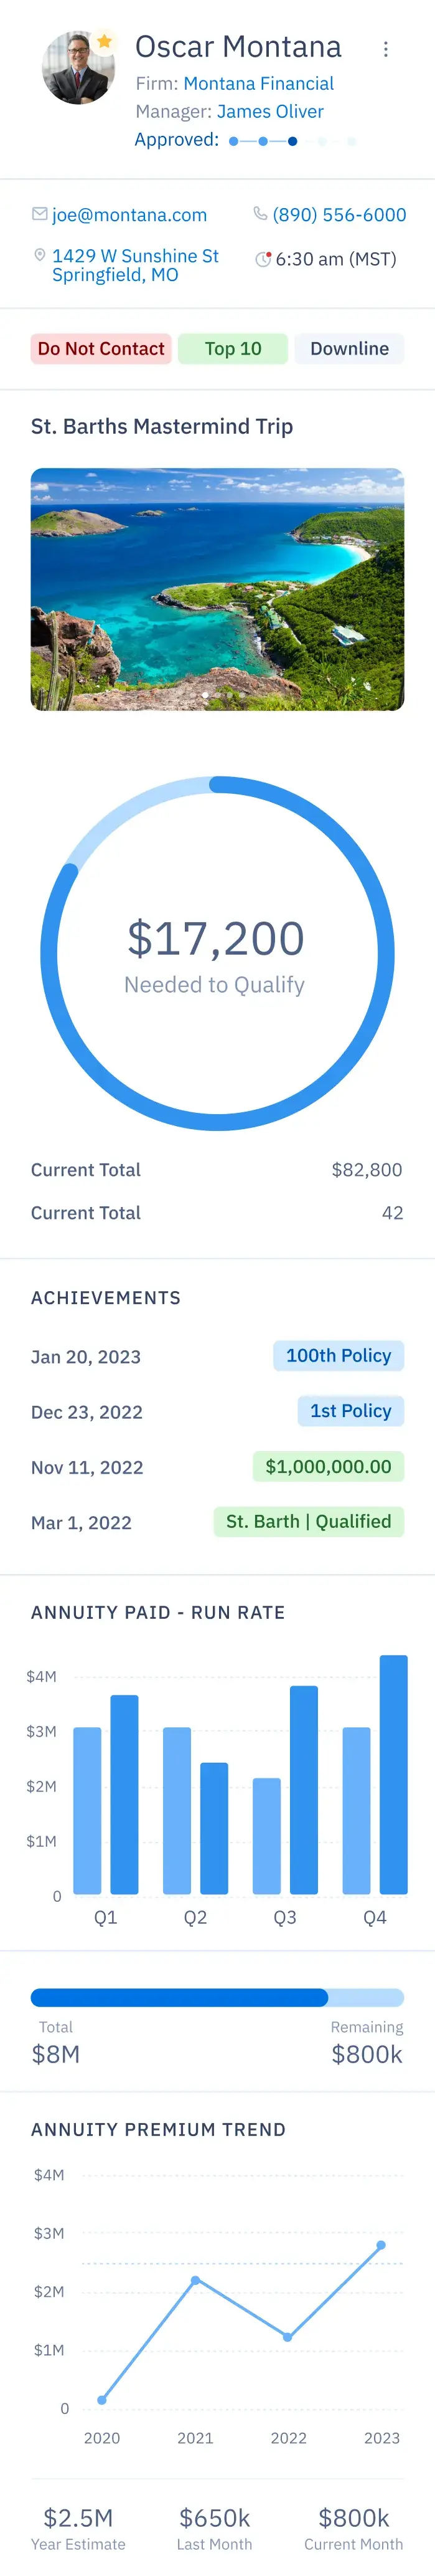Toggle the Do Not Contact tag
The width and height of the screenshot is (435, 2576).
coord(101,349)
